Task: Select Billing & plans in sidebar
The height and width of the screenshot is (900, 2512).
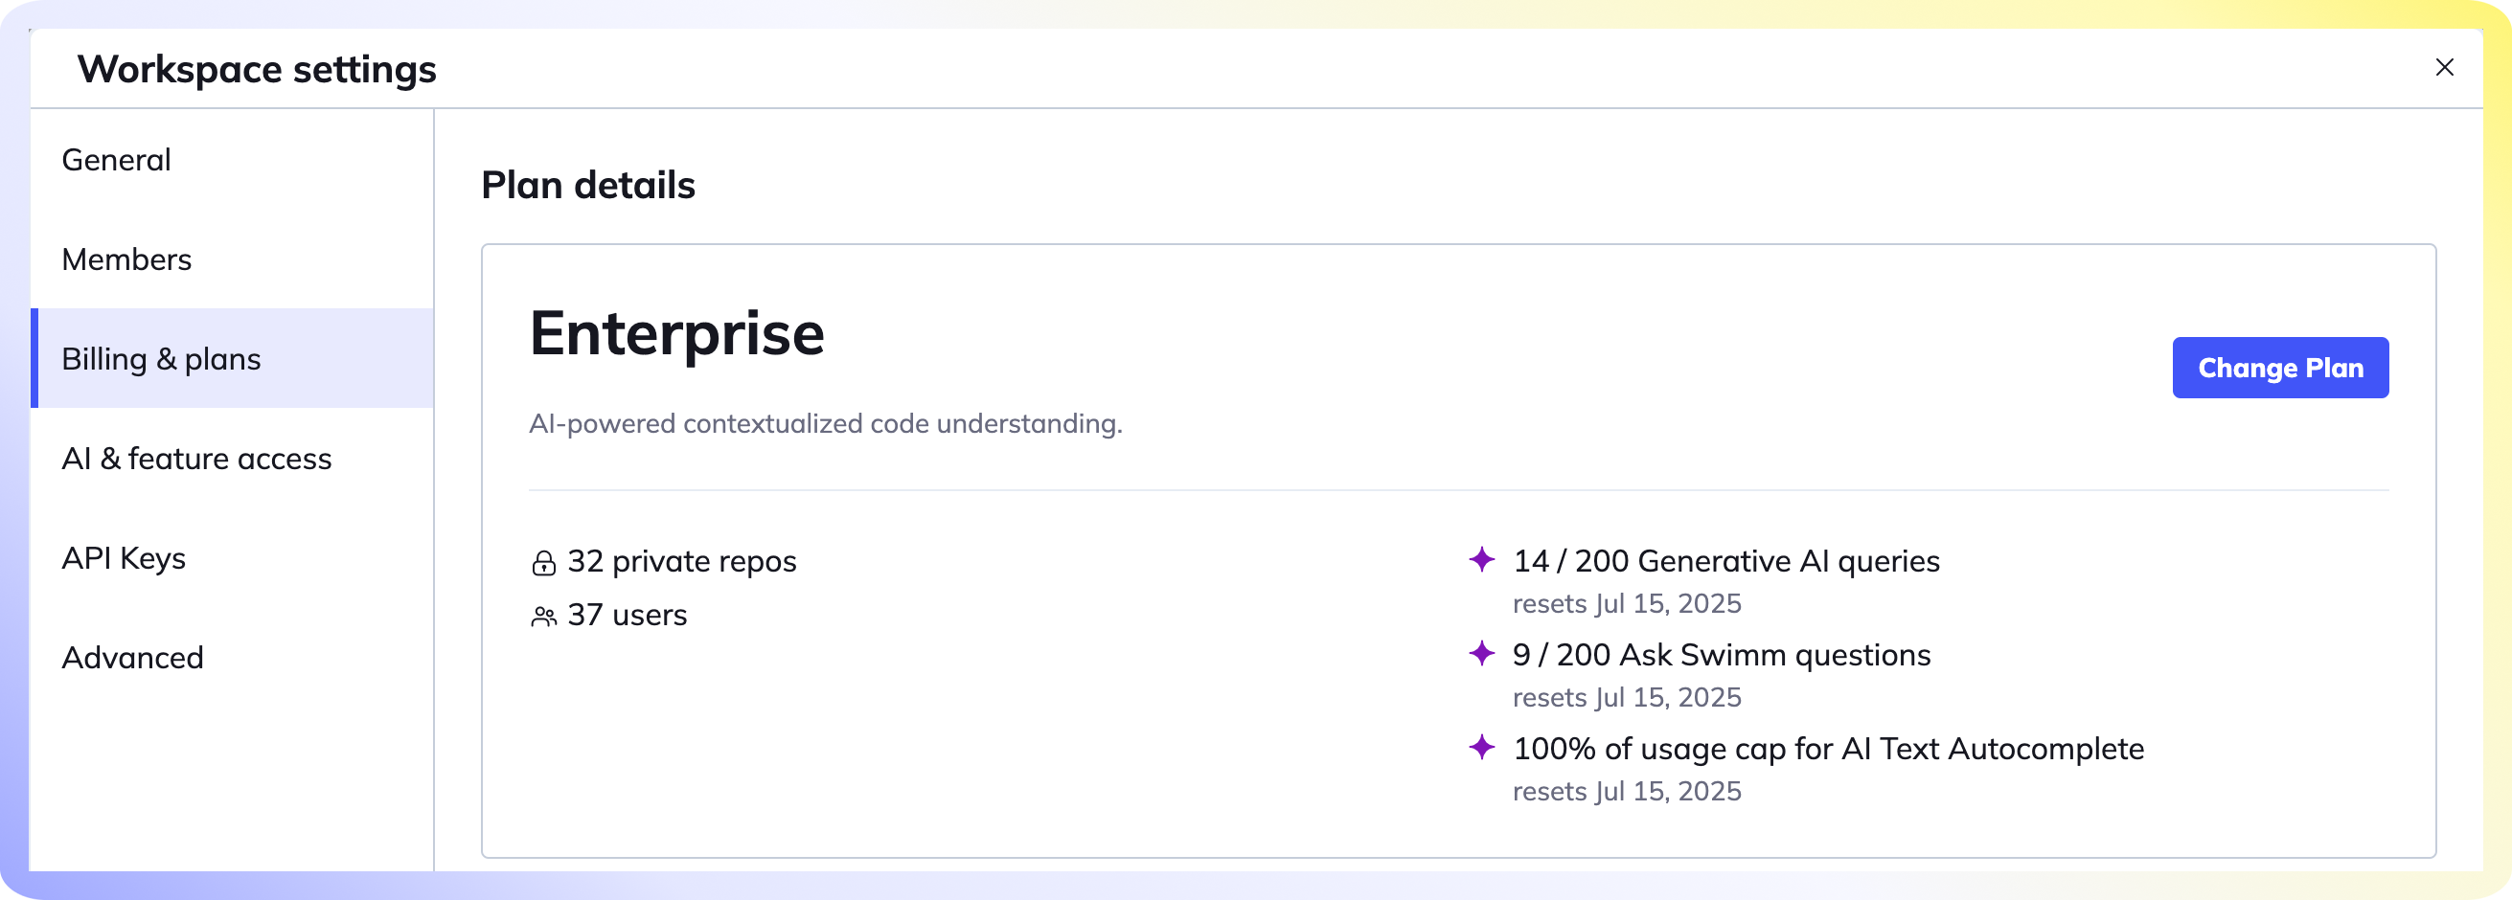Action: 232,358
